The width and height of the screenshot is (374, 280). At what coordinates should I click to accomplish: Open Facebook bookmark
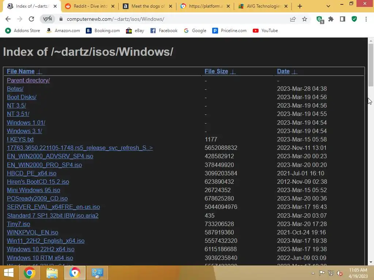pos(164,31)
